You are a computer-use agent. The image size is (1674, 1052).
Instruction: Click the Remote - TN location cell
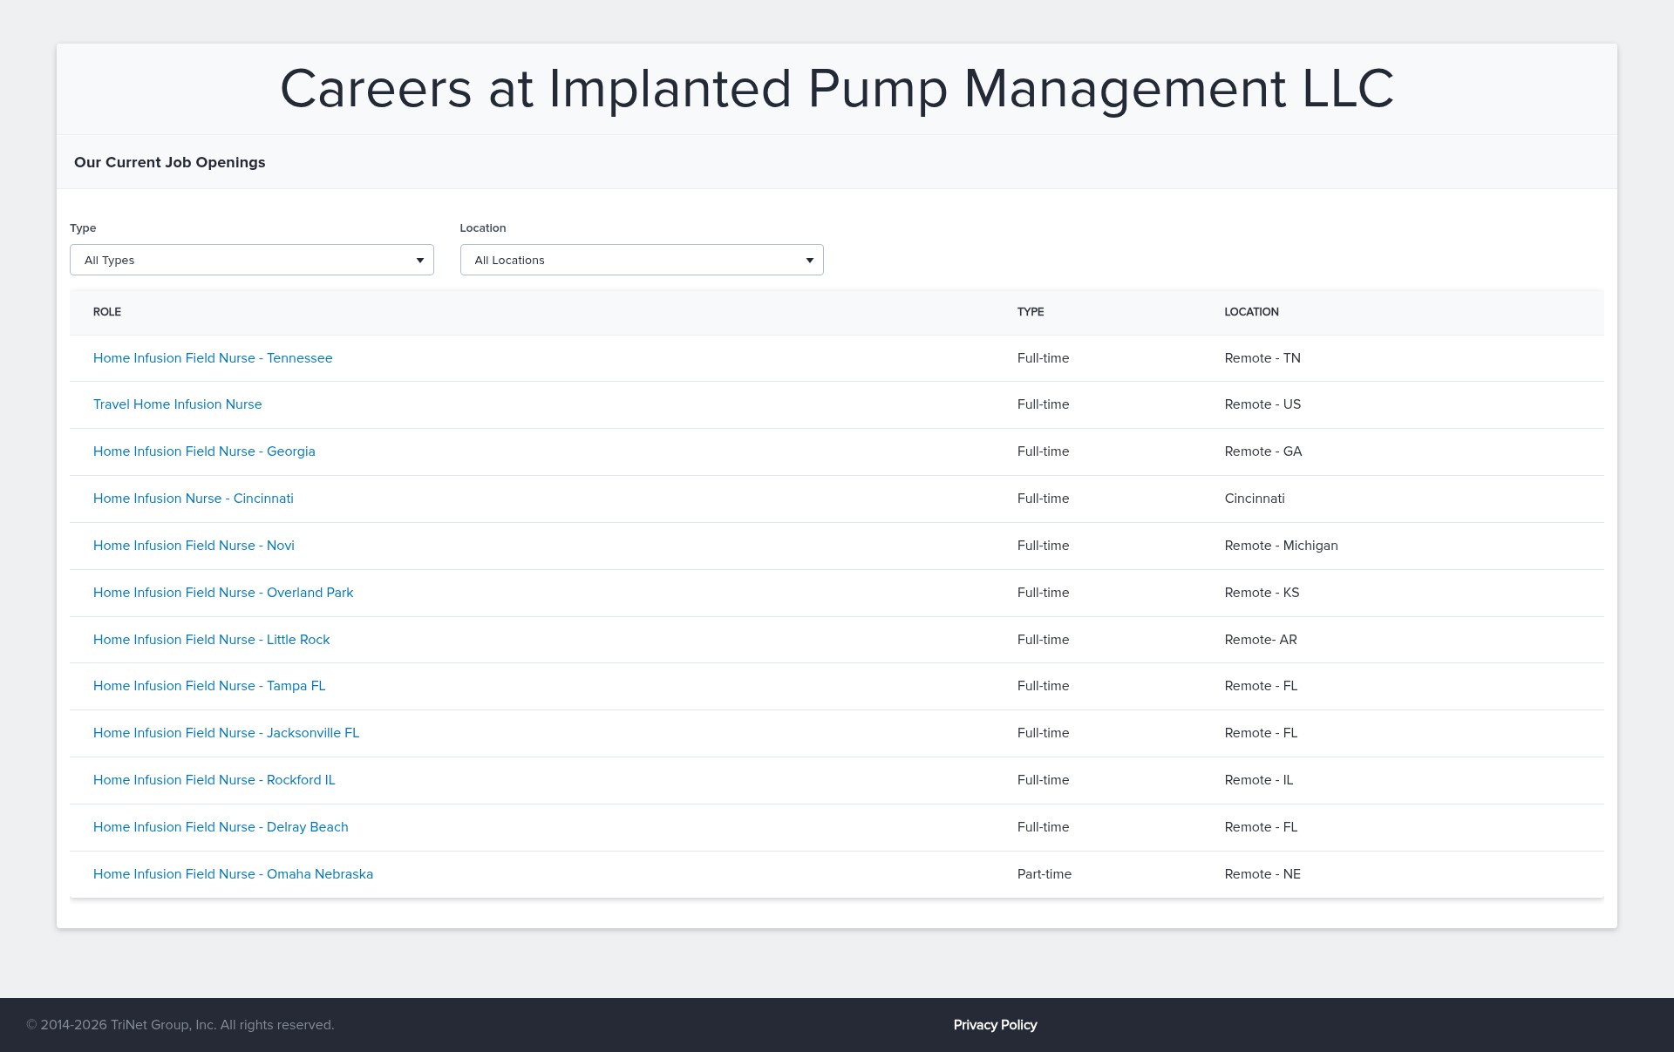click(x=1262, y=358)
